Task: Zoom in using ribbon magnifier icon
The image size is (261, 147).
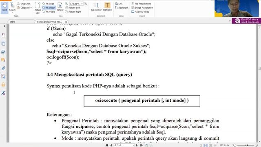Action: click(86, 4)
